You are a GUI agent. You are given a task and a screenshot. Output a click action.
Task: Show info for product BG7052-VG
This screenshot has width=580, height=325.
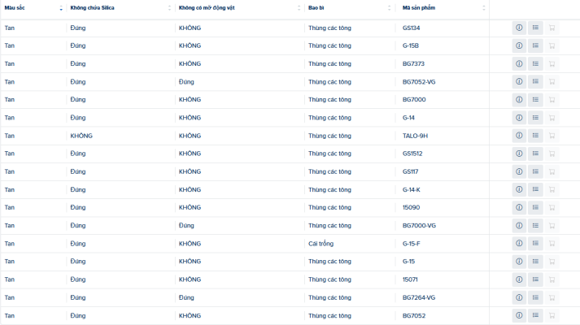tap(519, 81)
